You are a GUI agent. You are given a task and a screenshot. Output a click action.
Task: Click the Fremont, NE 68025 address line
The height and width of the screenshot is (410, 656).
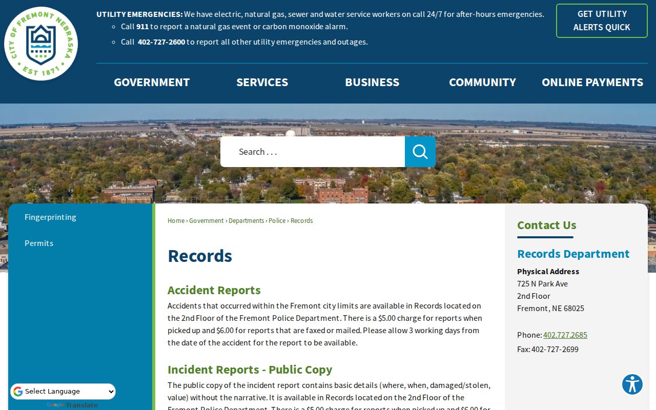click(x=550, y=309)
